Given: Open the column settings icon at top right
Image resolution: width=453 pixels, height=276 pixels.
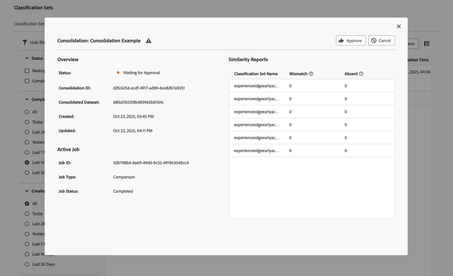Looking at the screenshot, I should click(x=426, y=43).
